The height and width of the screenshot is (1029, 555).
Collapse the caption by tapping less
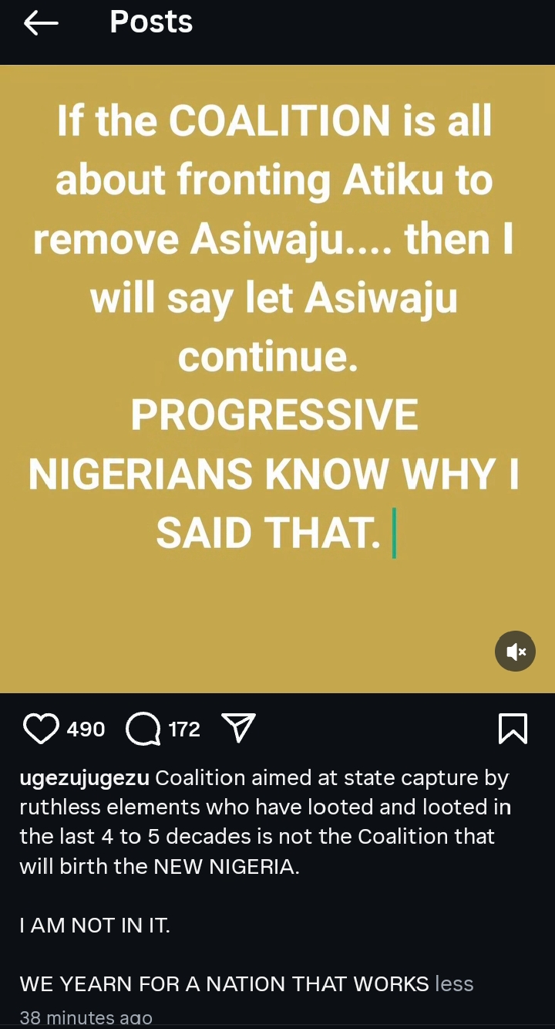pos(454,983)
